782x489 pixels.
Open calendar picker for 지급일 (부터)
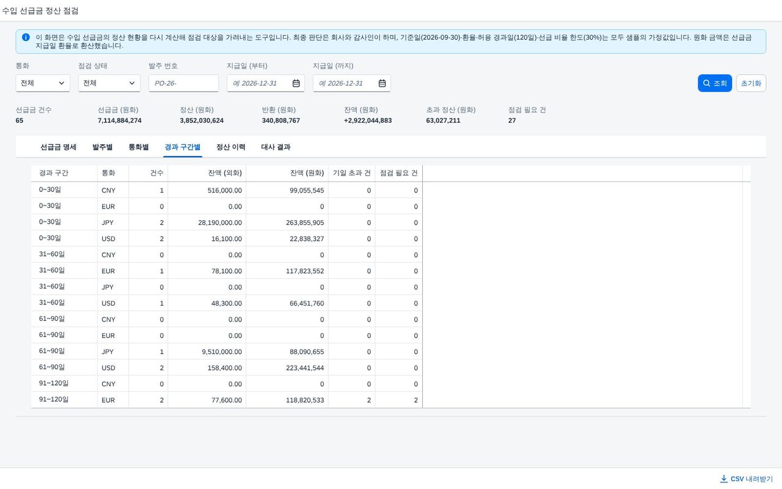(296, 83)
